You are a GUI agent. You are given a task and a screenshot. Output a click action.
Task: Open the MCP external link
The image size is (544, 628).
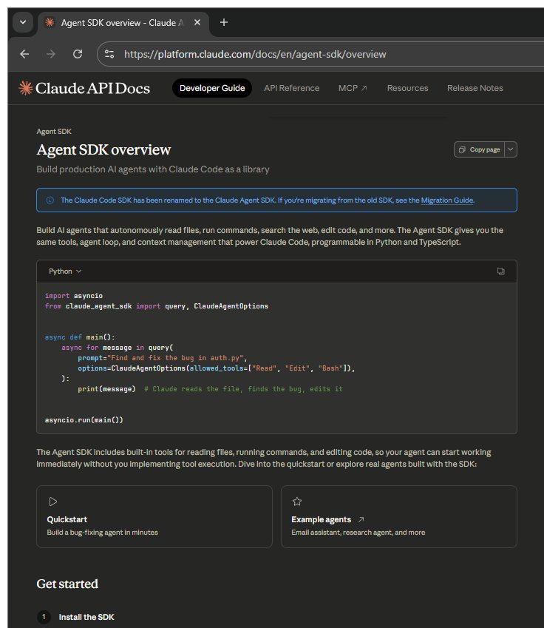(x=353, y=88)
